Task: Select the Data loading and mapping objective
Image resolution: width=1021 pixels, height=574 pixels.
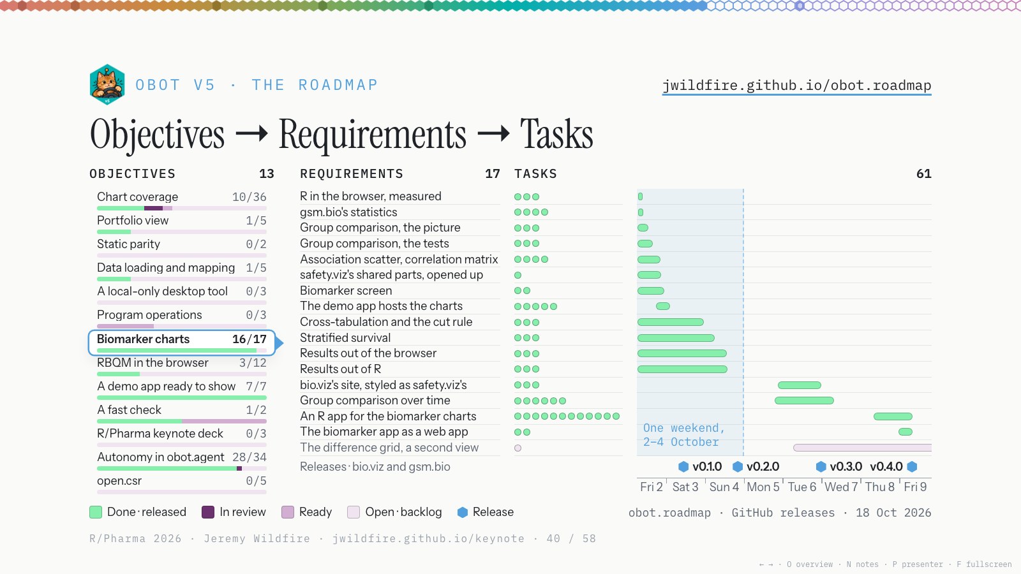Action: (x=181, y=270)
